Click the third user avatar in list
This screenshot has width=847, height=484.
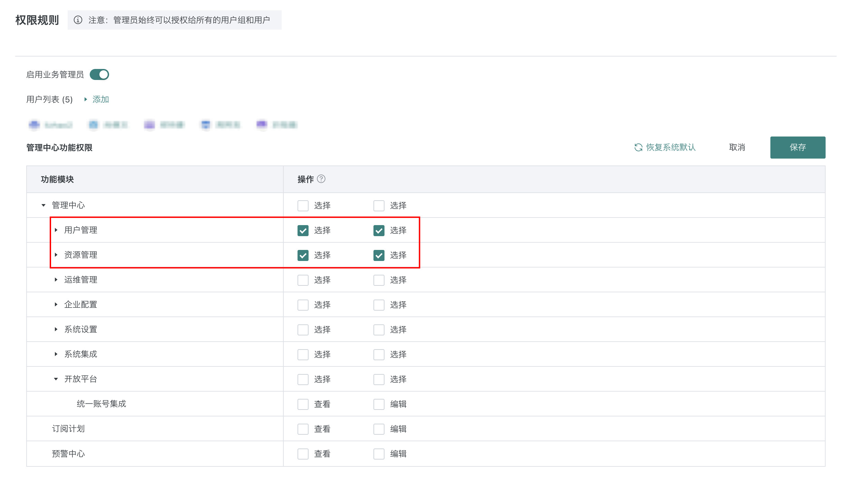point(149,125)
